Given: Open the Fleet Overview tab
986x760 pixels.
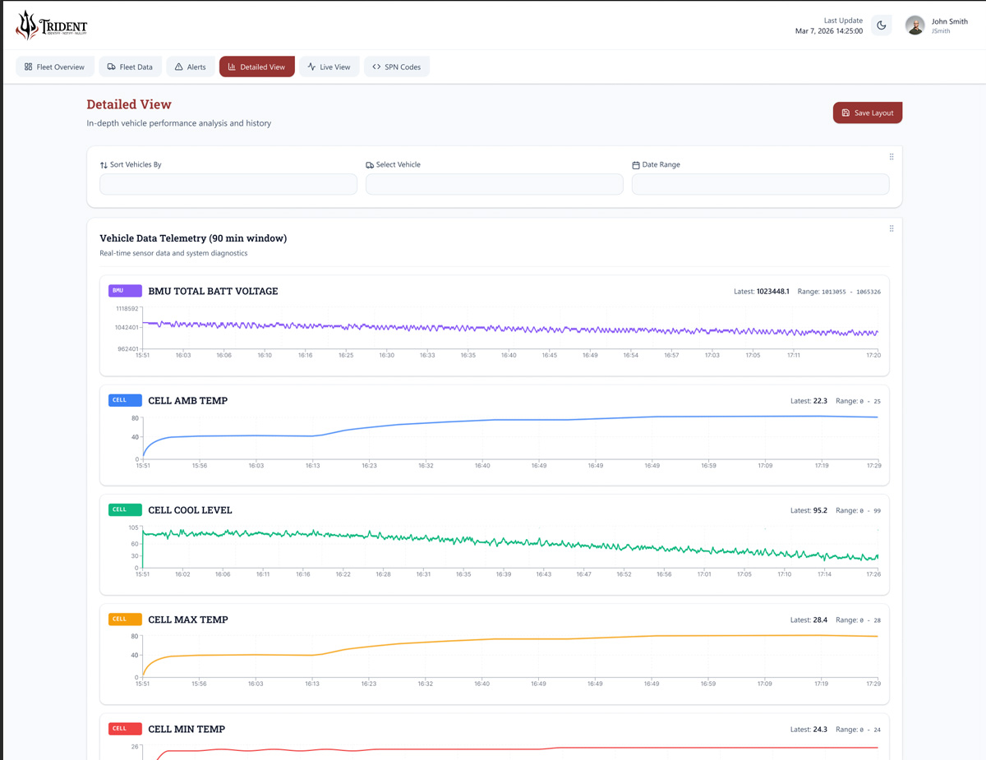Looking at the screenshot, I should coord(54,67).
